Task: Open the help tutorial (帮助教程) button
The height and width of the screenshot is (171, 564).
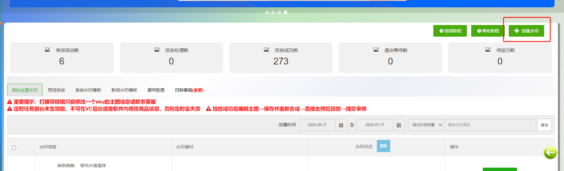Action: (x=488, y=31)
